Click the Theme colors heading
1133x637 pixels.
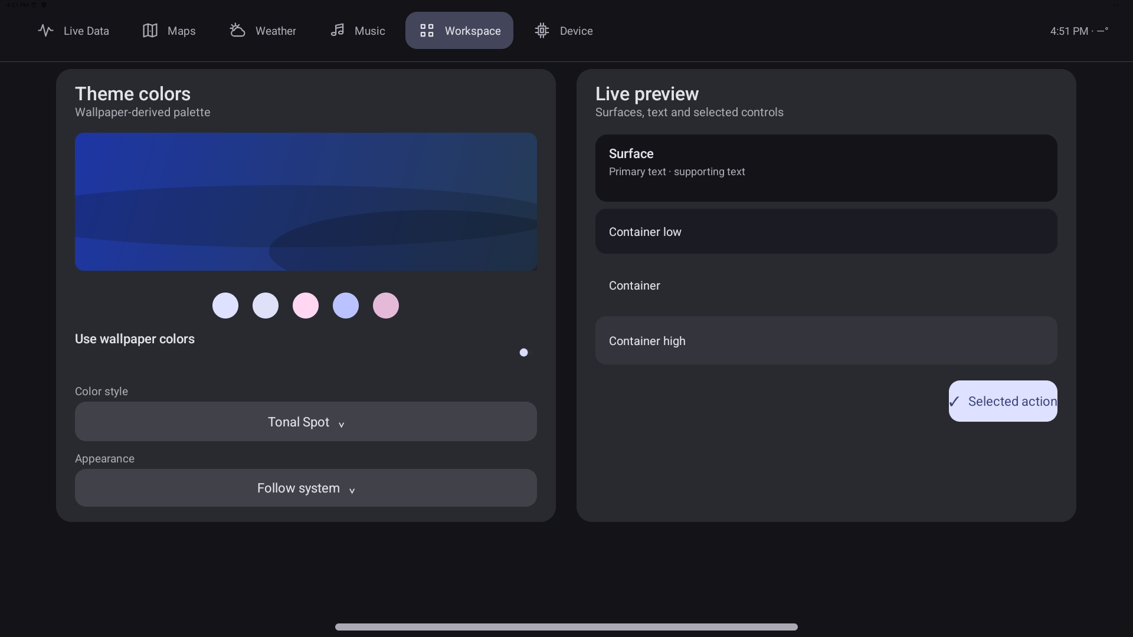(x=133, y=94)
